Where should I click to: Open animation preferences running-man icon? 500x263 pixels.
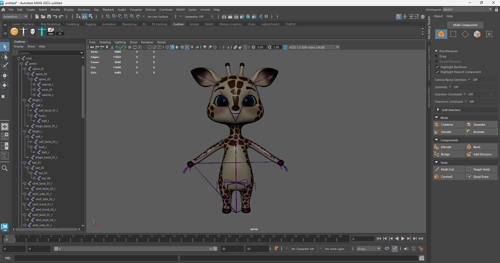pyautogui.click(x=421, y=249)
